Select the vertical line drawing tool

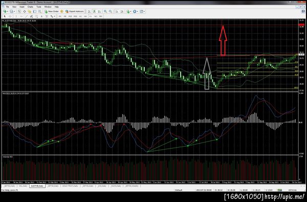click(16, 16)
